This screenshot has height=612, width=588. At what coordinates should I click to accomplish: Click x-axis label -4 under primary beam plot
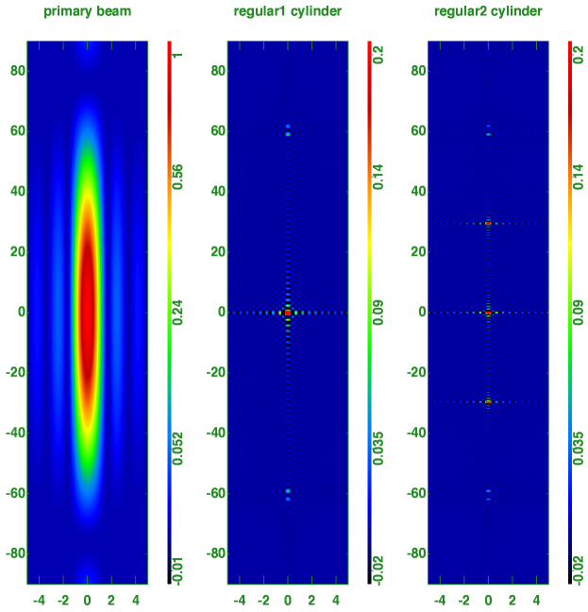[x=39, y=600]
